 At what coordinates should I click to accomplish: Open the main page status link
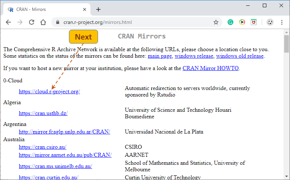tap(160, 56)
